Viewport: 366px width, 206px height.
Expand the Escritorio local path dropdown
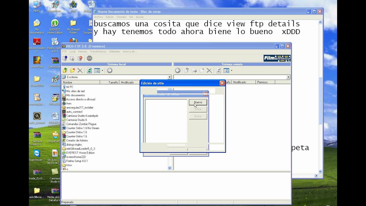point(170,77)
